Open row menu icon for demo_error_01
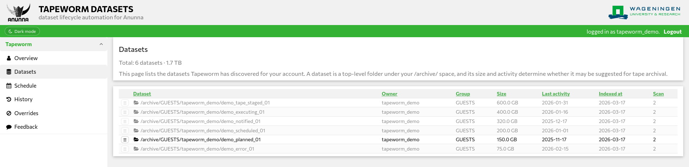This screenshot has width=689, height=167. click(x=125, y=149)
